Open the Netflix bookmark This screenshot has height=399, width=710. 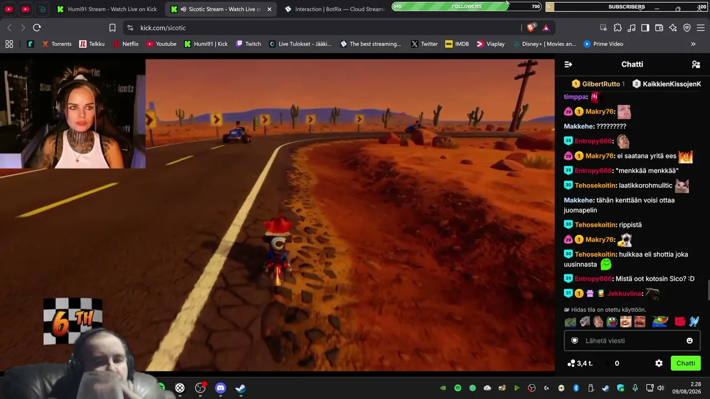click(x=125, y=44)
